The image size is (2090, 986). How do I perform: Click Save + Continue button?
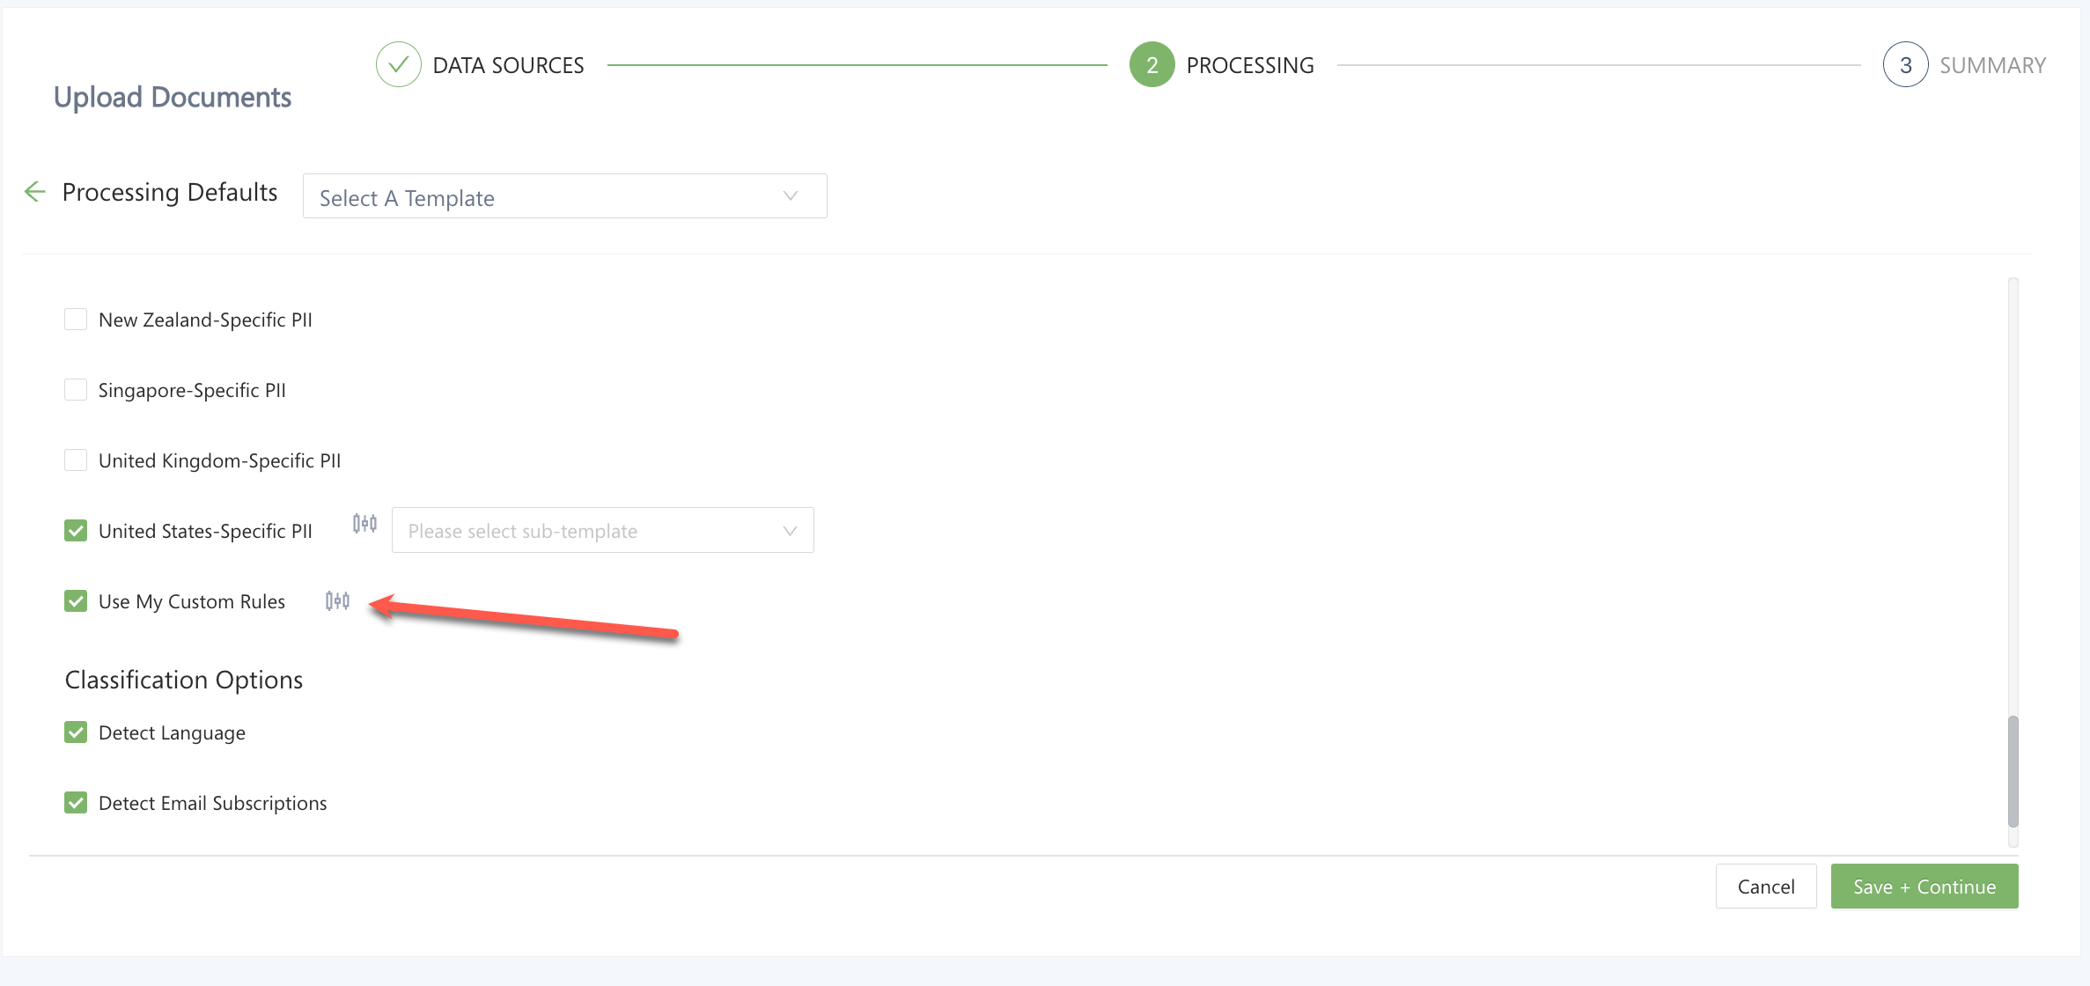pyautogui.click(x=1924, y=887)
